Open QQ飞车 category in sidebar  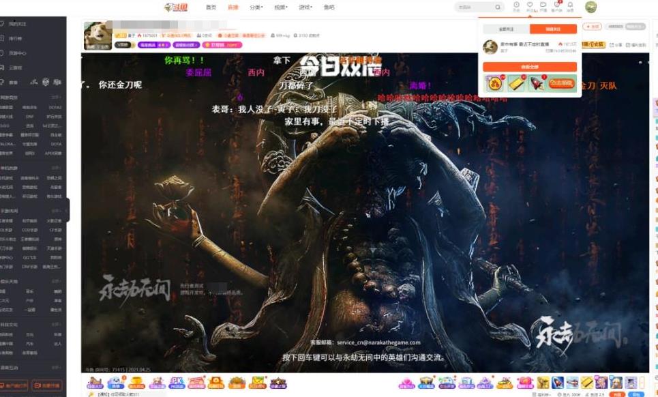pos(30,257)
